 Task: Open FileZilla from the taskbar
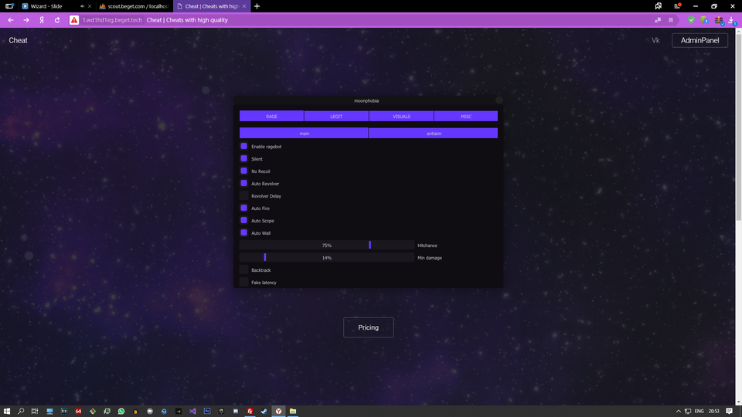tap(250, 411)
